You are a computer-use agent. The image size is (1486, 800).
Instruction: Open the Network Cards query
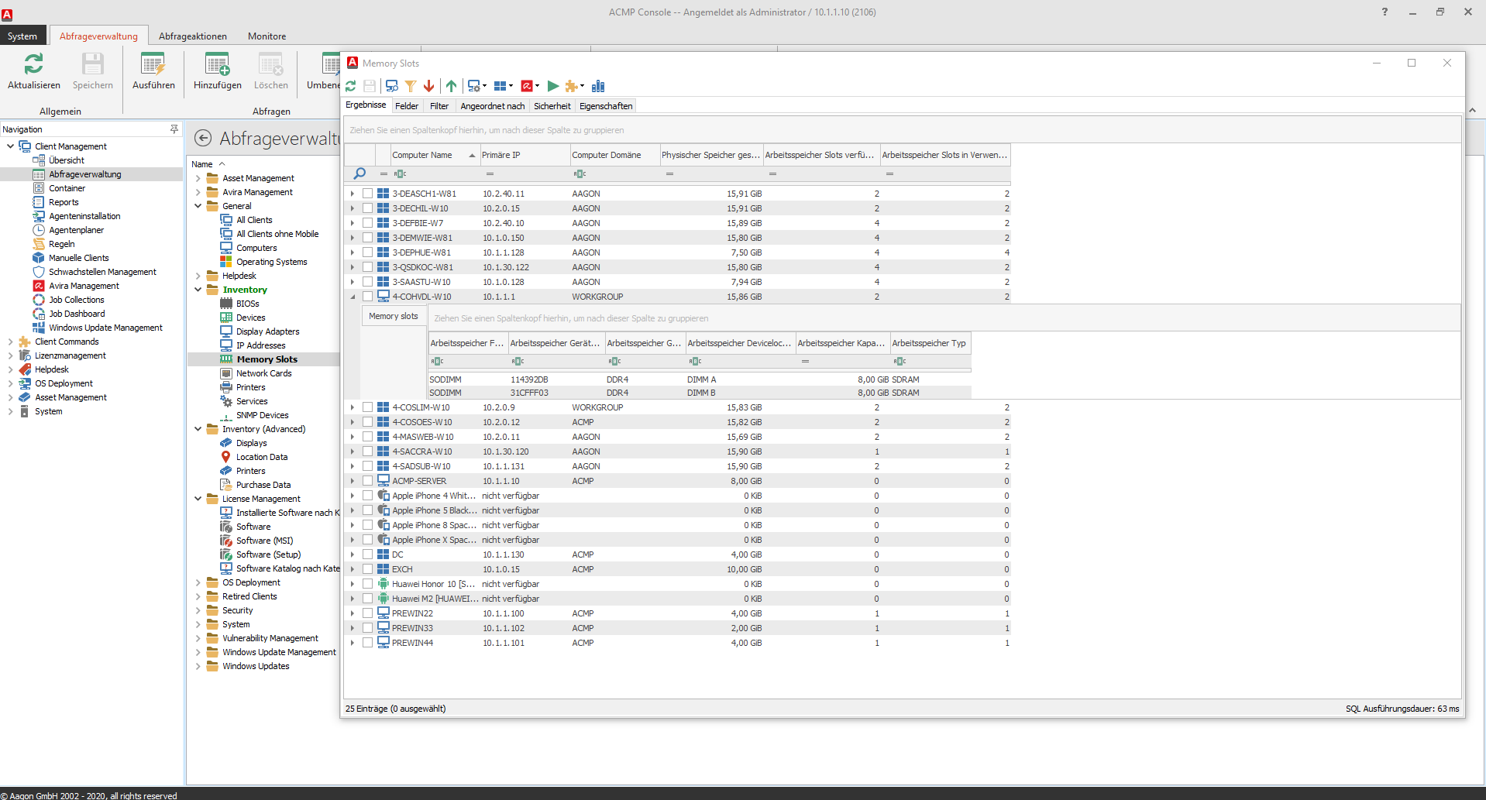coord(264,373)
